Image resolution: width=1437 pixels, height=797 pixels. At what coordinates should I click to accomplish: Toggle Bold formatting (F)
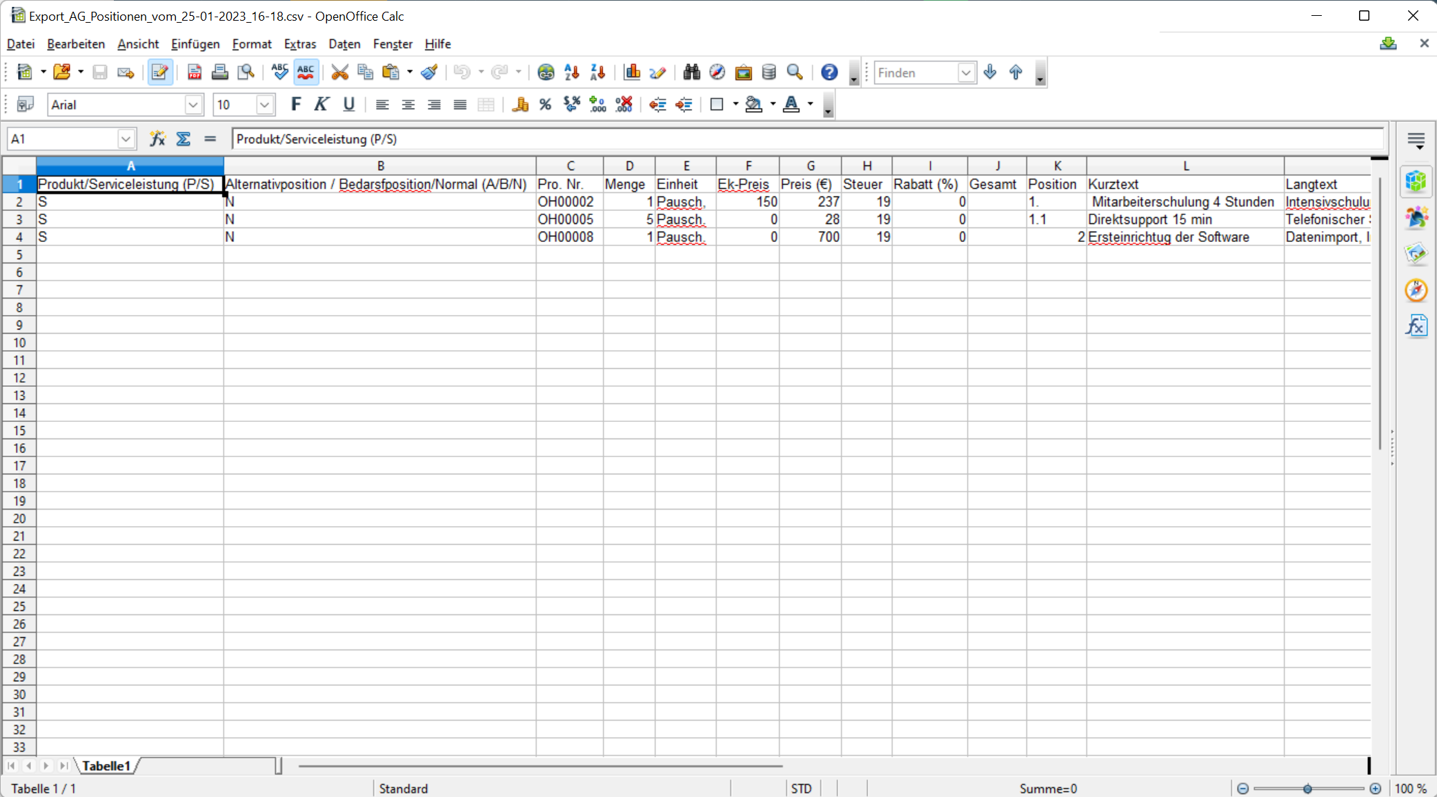[x=296, y=105]
